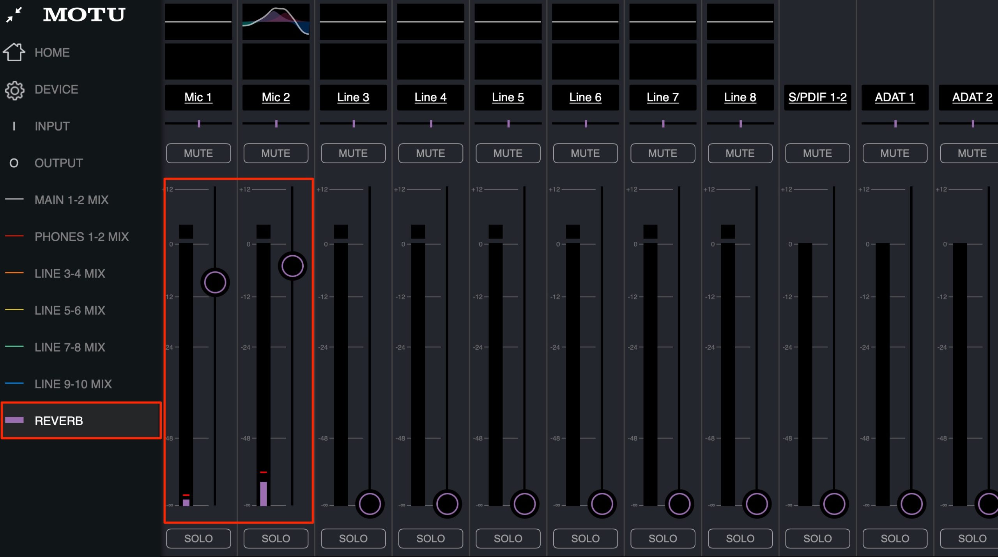Click the Line 3 pan slider marker

coord(354,124)
